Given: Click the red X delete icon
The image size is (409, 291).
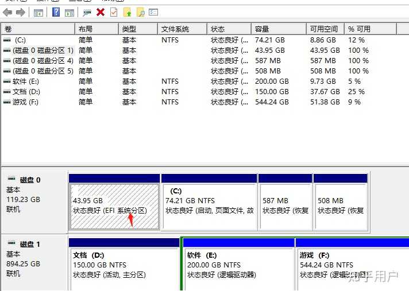Looking at the screenshot, I should pyautogui.click(x=101, y=12).
